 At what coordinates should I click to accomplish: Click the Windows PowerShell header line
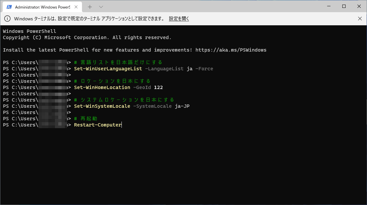(x=30, y=31)
